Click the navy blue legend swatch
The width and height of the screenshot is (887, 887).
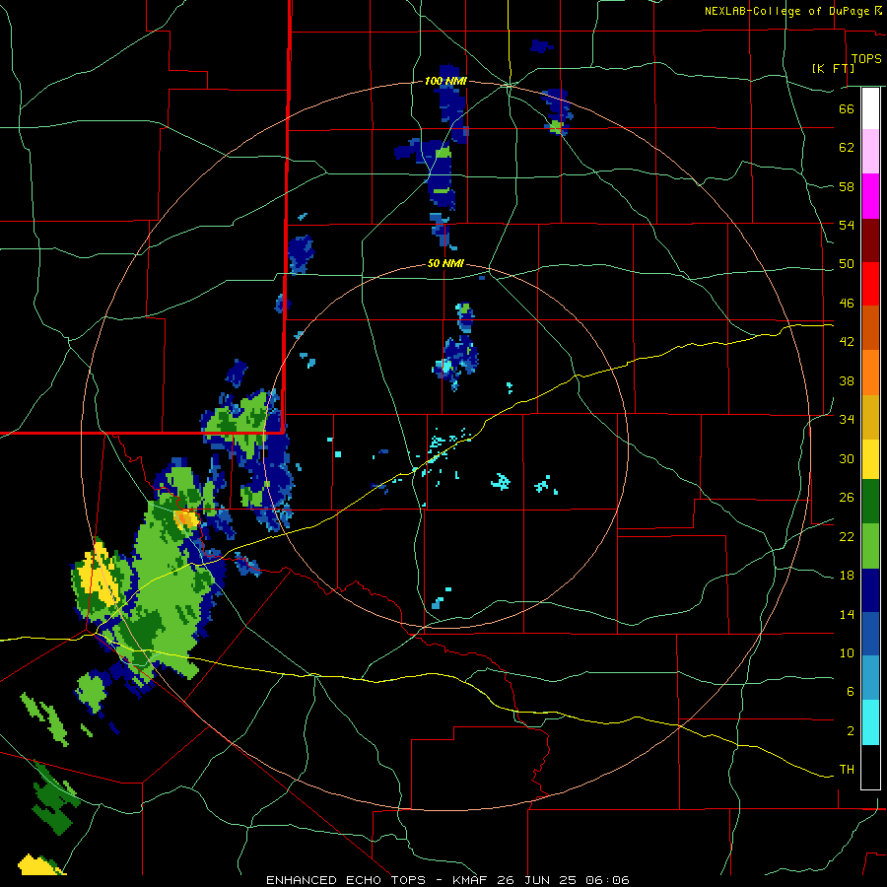point(870,590)
